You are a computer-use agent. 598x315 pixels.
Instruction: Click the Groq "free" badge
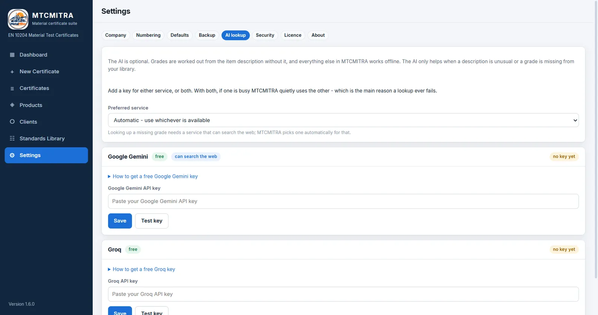coord(133,250)
